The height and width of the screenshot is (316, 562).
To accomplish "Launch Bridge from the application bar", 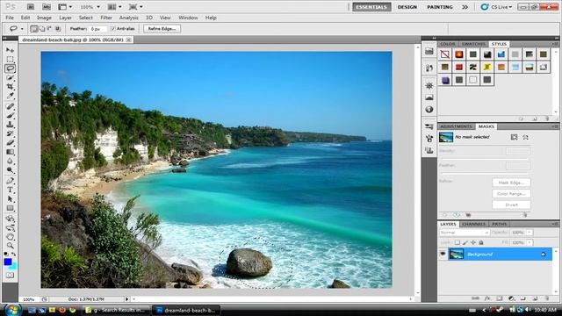I will click(31, 7).
